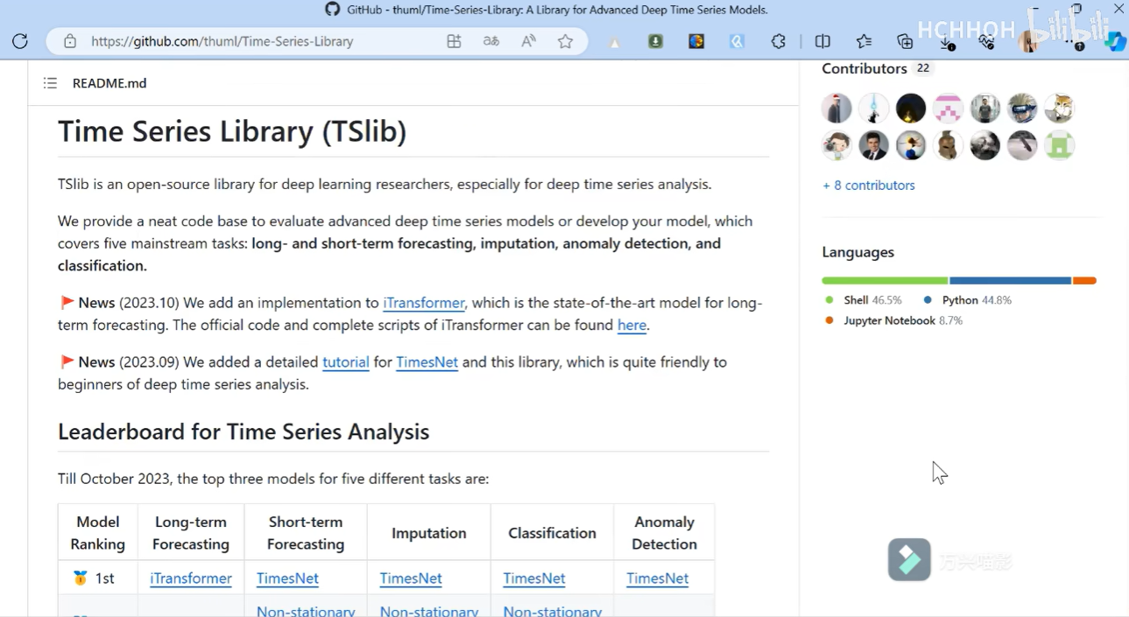Open TimesNet in Short-term Forecasting column

[x=287, y=578]
